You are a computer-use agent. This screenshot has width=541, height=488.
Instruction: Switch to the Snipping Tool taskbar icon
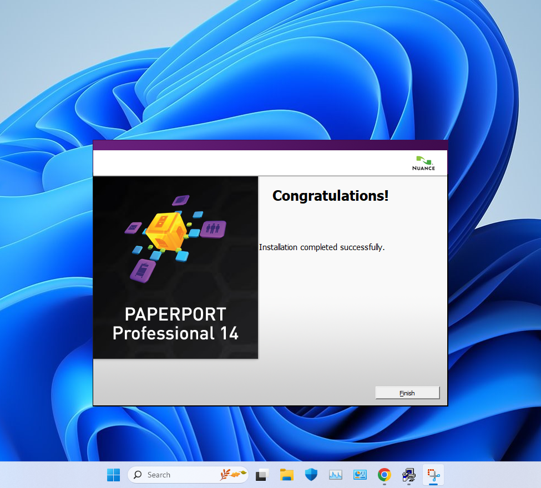[433, 475]
